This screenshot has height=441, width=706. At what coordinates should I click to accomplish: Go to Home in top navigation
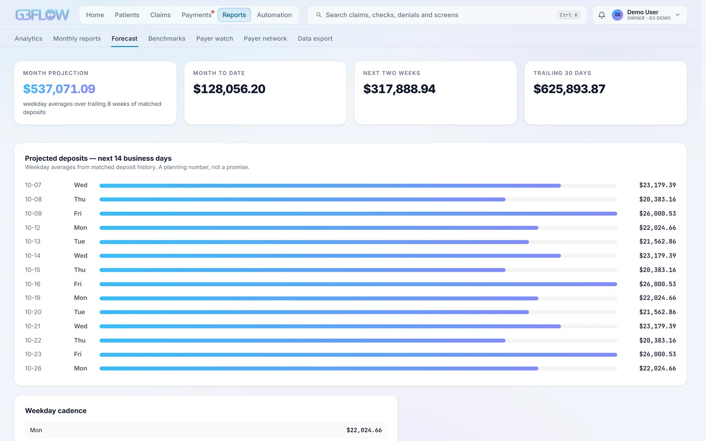point(95,15)
